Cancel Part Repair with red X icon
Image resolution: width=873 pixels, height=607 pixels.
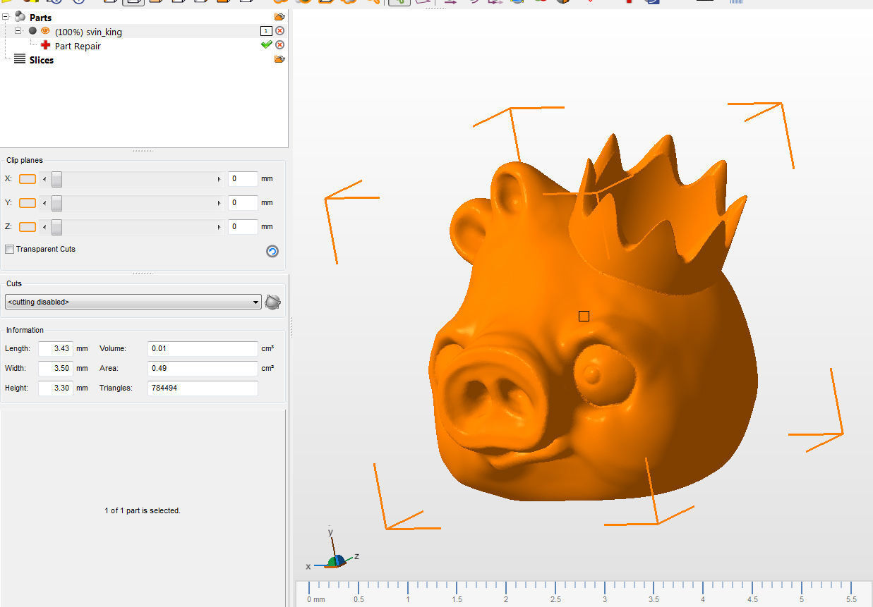click(280, 45)
